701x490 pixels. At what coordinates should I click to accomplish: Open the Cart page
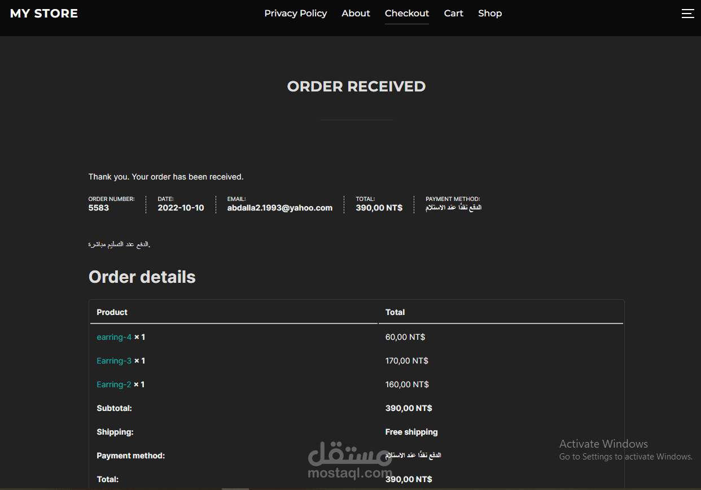coord(453,14)
